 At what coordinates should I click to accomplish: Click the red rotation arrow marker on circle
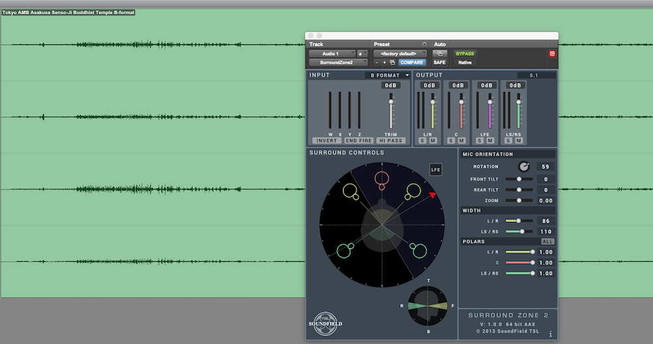coord(432,195)
